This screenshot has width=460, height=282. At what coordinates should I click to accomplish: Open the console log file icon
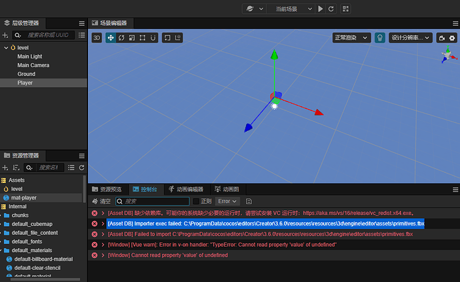coord(249,202)
